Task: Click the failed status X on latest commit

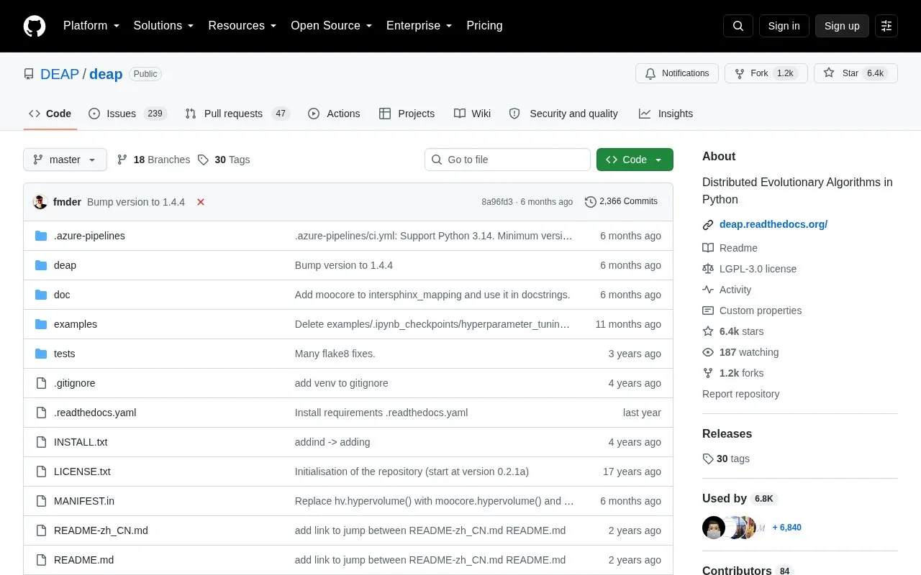Action: click(201, 202)
